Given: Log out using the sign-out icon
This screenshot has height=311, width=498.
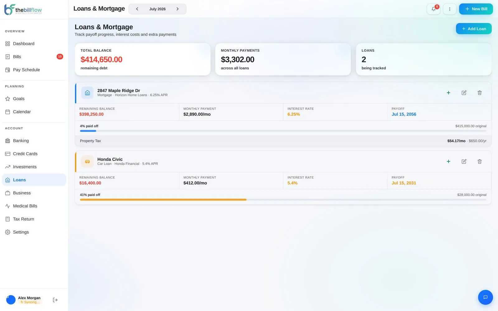Looking at the screenshot, I should 55,300.
